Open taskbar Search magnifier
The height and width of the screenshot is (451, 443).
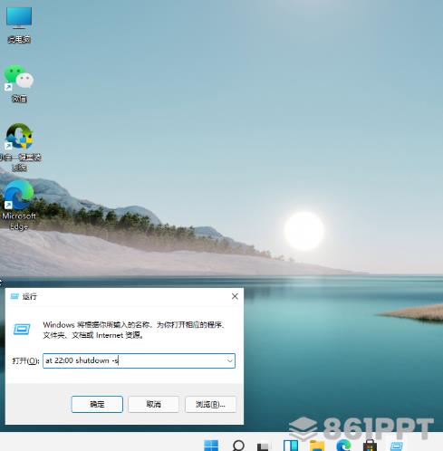(238, 446)
